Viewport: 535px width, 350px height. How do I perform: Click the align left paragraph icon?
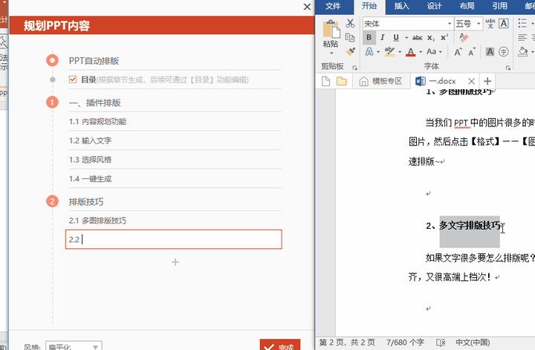(522, 37)
